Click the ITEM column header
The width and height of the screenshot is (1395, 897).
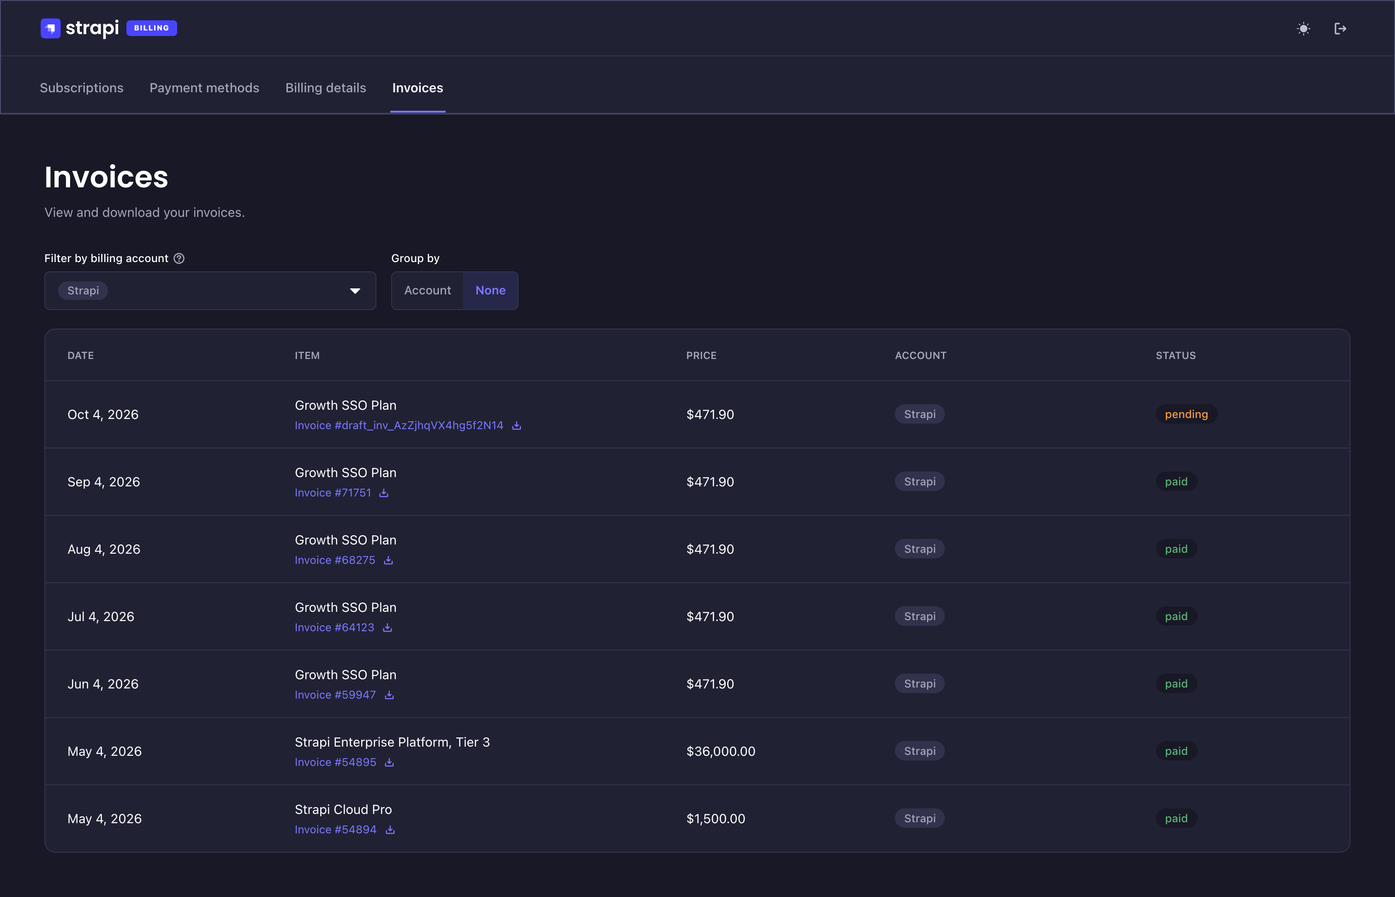[x=307, y=355]
